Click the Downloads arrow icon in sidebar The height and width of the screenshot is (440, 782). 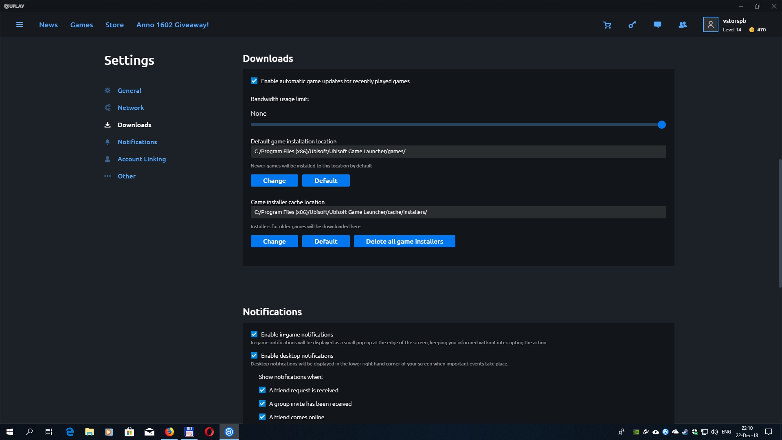[x=108, y=125]
